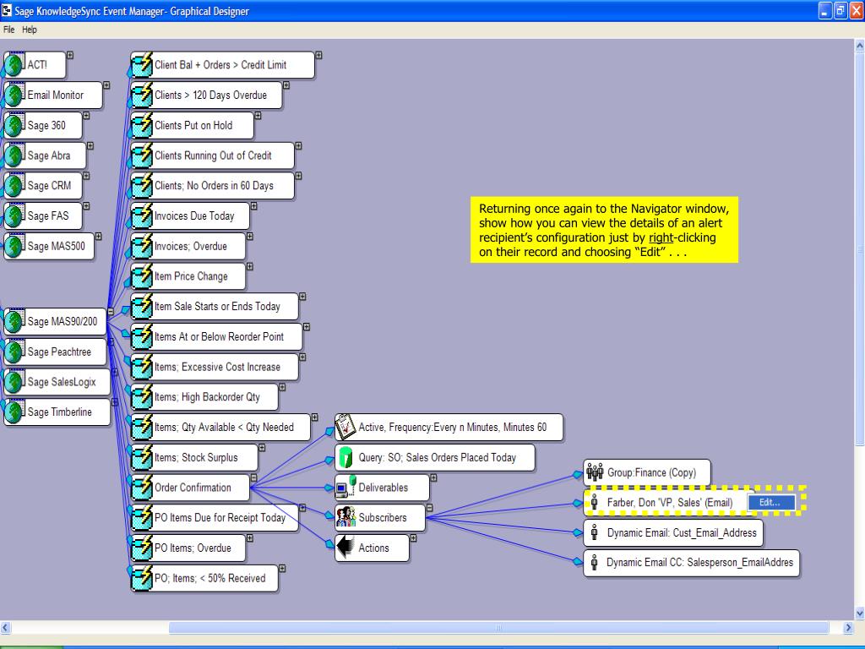Viewport: 865px width, 649px height.
Task: Click the vertical scrollbar down arrow
Action: click(x=859, y=614)
